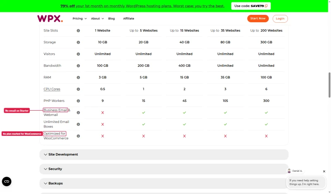The width and height of the screenshot is (331, 194).
Task: Click the info icon for RAM
Action: pos(78,78)
